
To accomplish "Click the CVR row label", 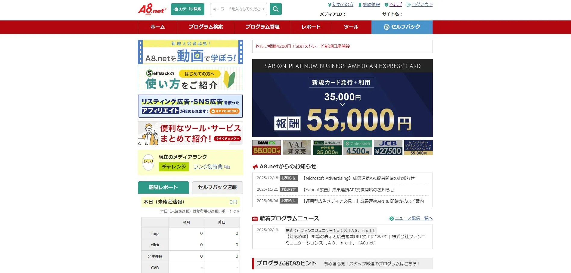I will [x=155, y=268].
